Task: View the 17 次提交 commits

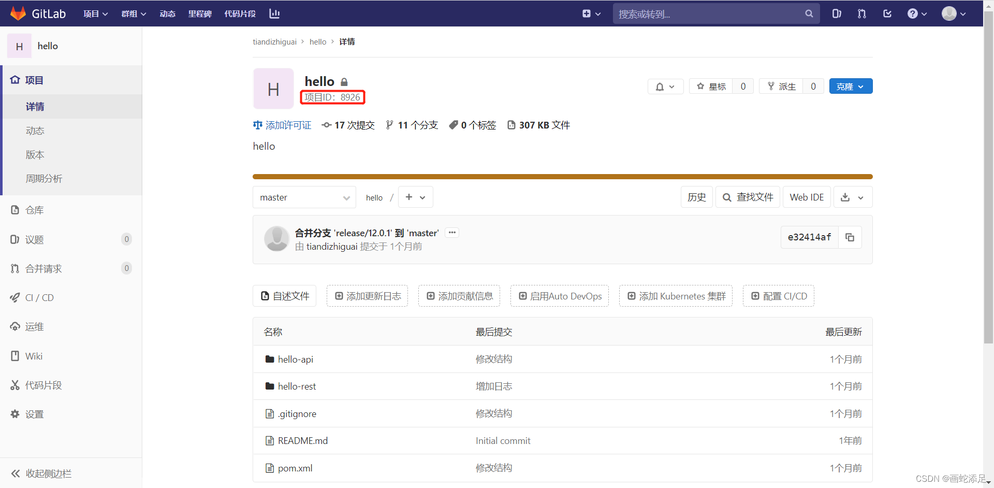Action: [x=348, y=125]
